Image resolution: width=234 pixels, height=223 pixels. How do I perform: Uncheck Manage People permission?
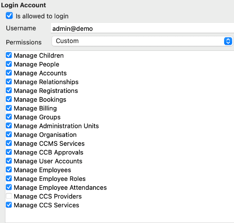coord(9,64)
